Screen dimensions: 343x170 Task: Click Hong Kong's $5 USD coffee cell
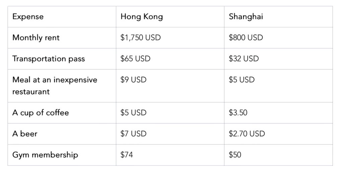[134, 113]
